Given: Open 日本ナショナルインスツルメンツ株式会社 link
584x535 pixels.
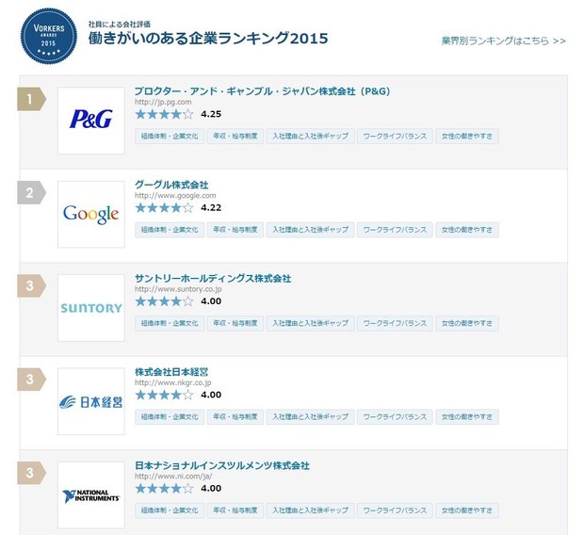Looking at the screenshot, I should (x=222, y=465).
